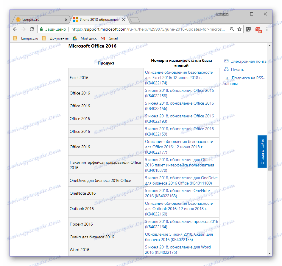Click the green secure padlock icon

point(41,29)
